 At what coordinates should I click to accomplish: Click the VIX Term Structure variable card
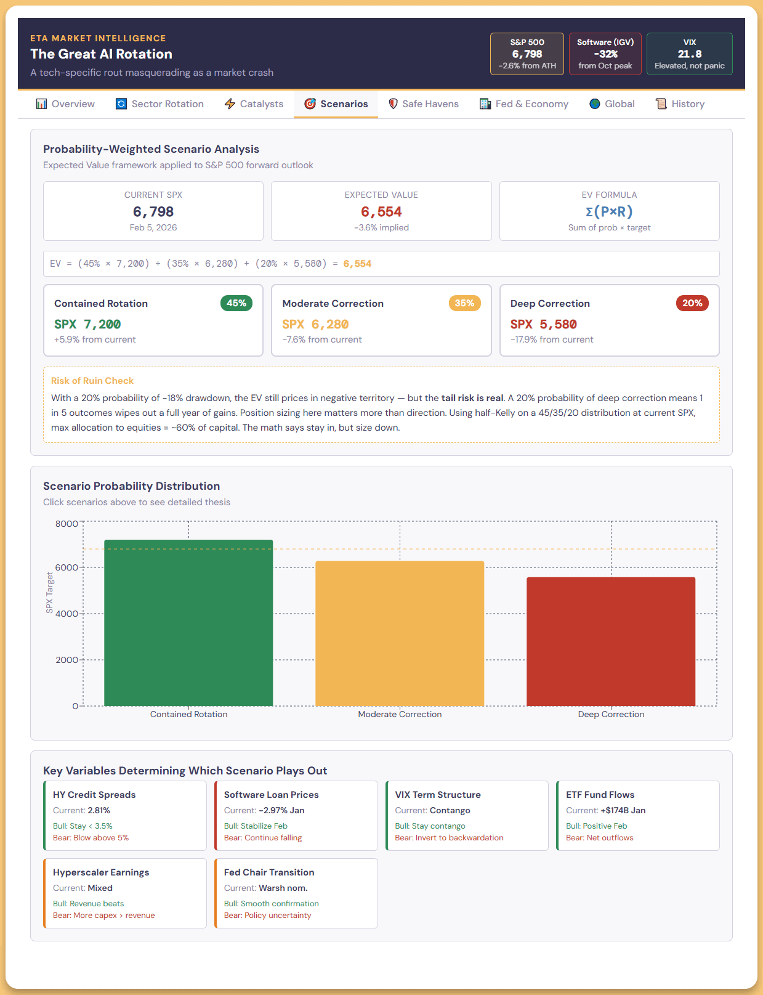(467, 816)
